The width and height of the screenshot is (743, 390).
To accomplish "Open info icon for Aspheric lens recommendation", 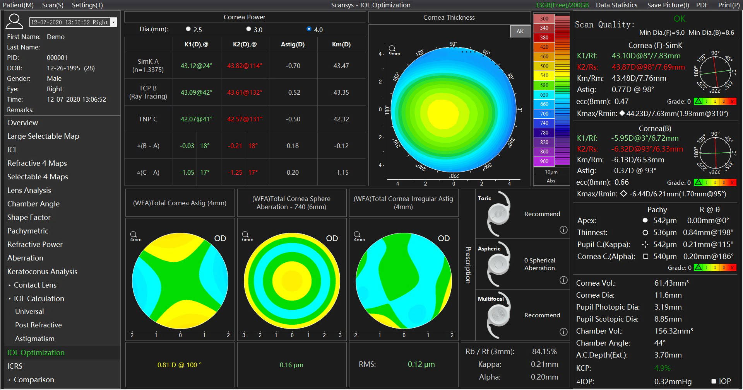I will [563, 280].
